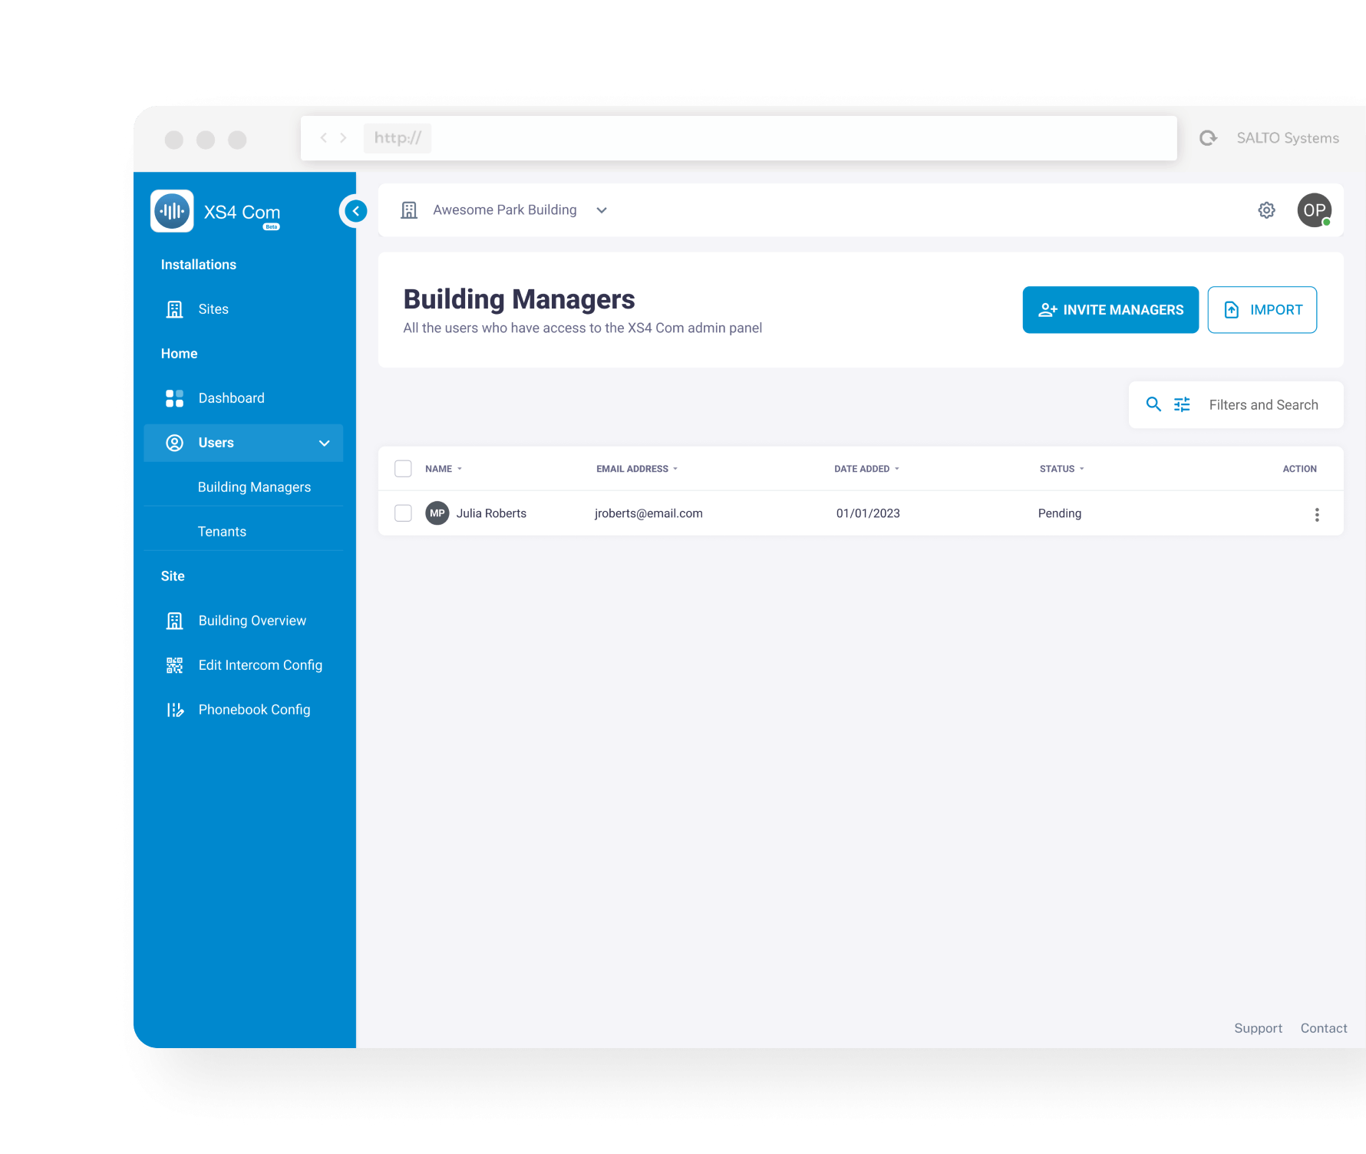1366x1154 pixels.
Task: Reload page using the browser refresh icon
Action: pos(1208,138)
